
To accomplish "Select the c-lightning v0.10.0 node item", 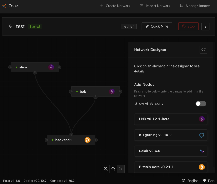I will coord(170,135).
